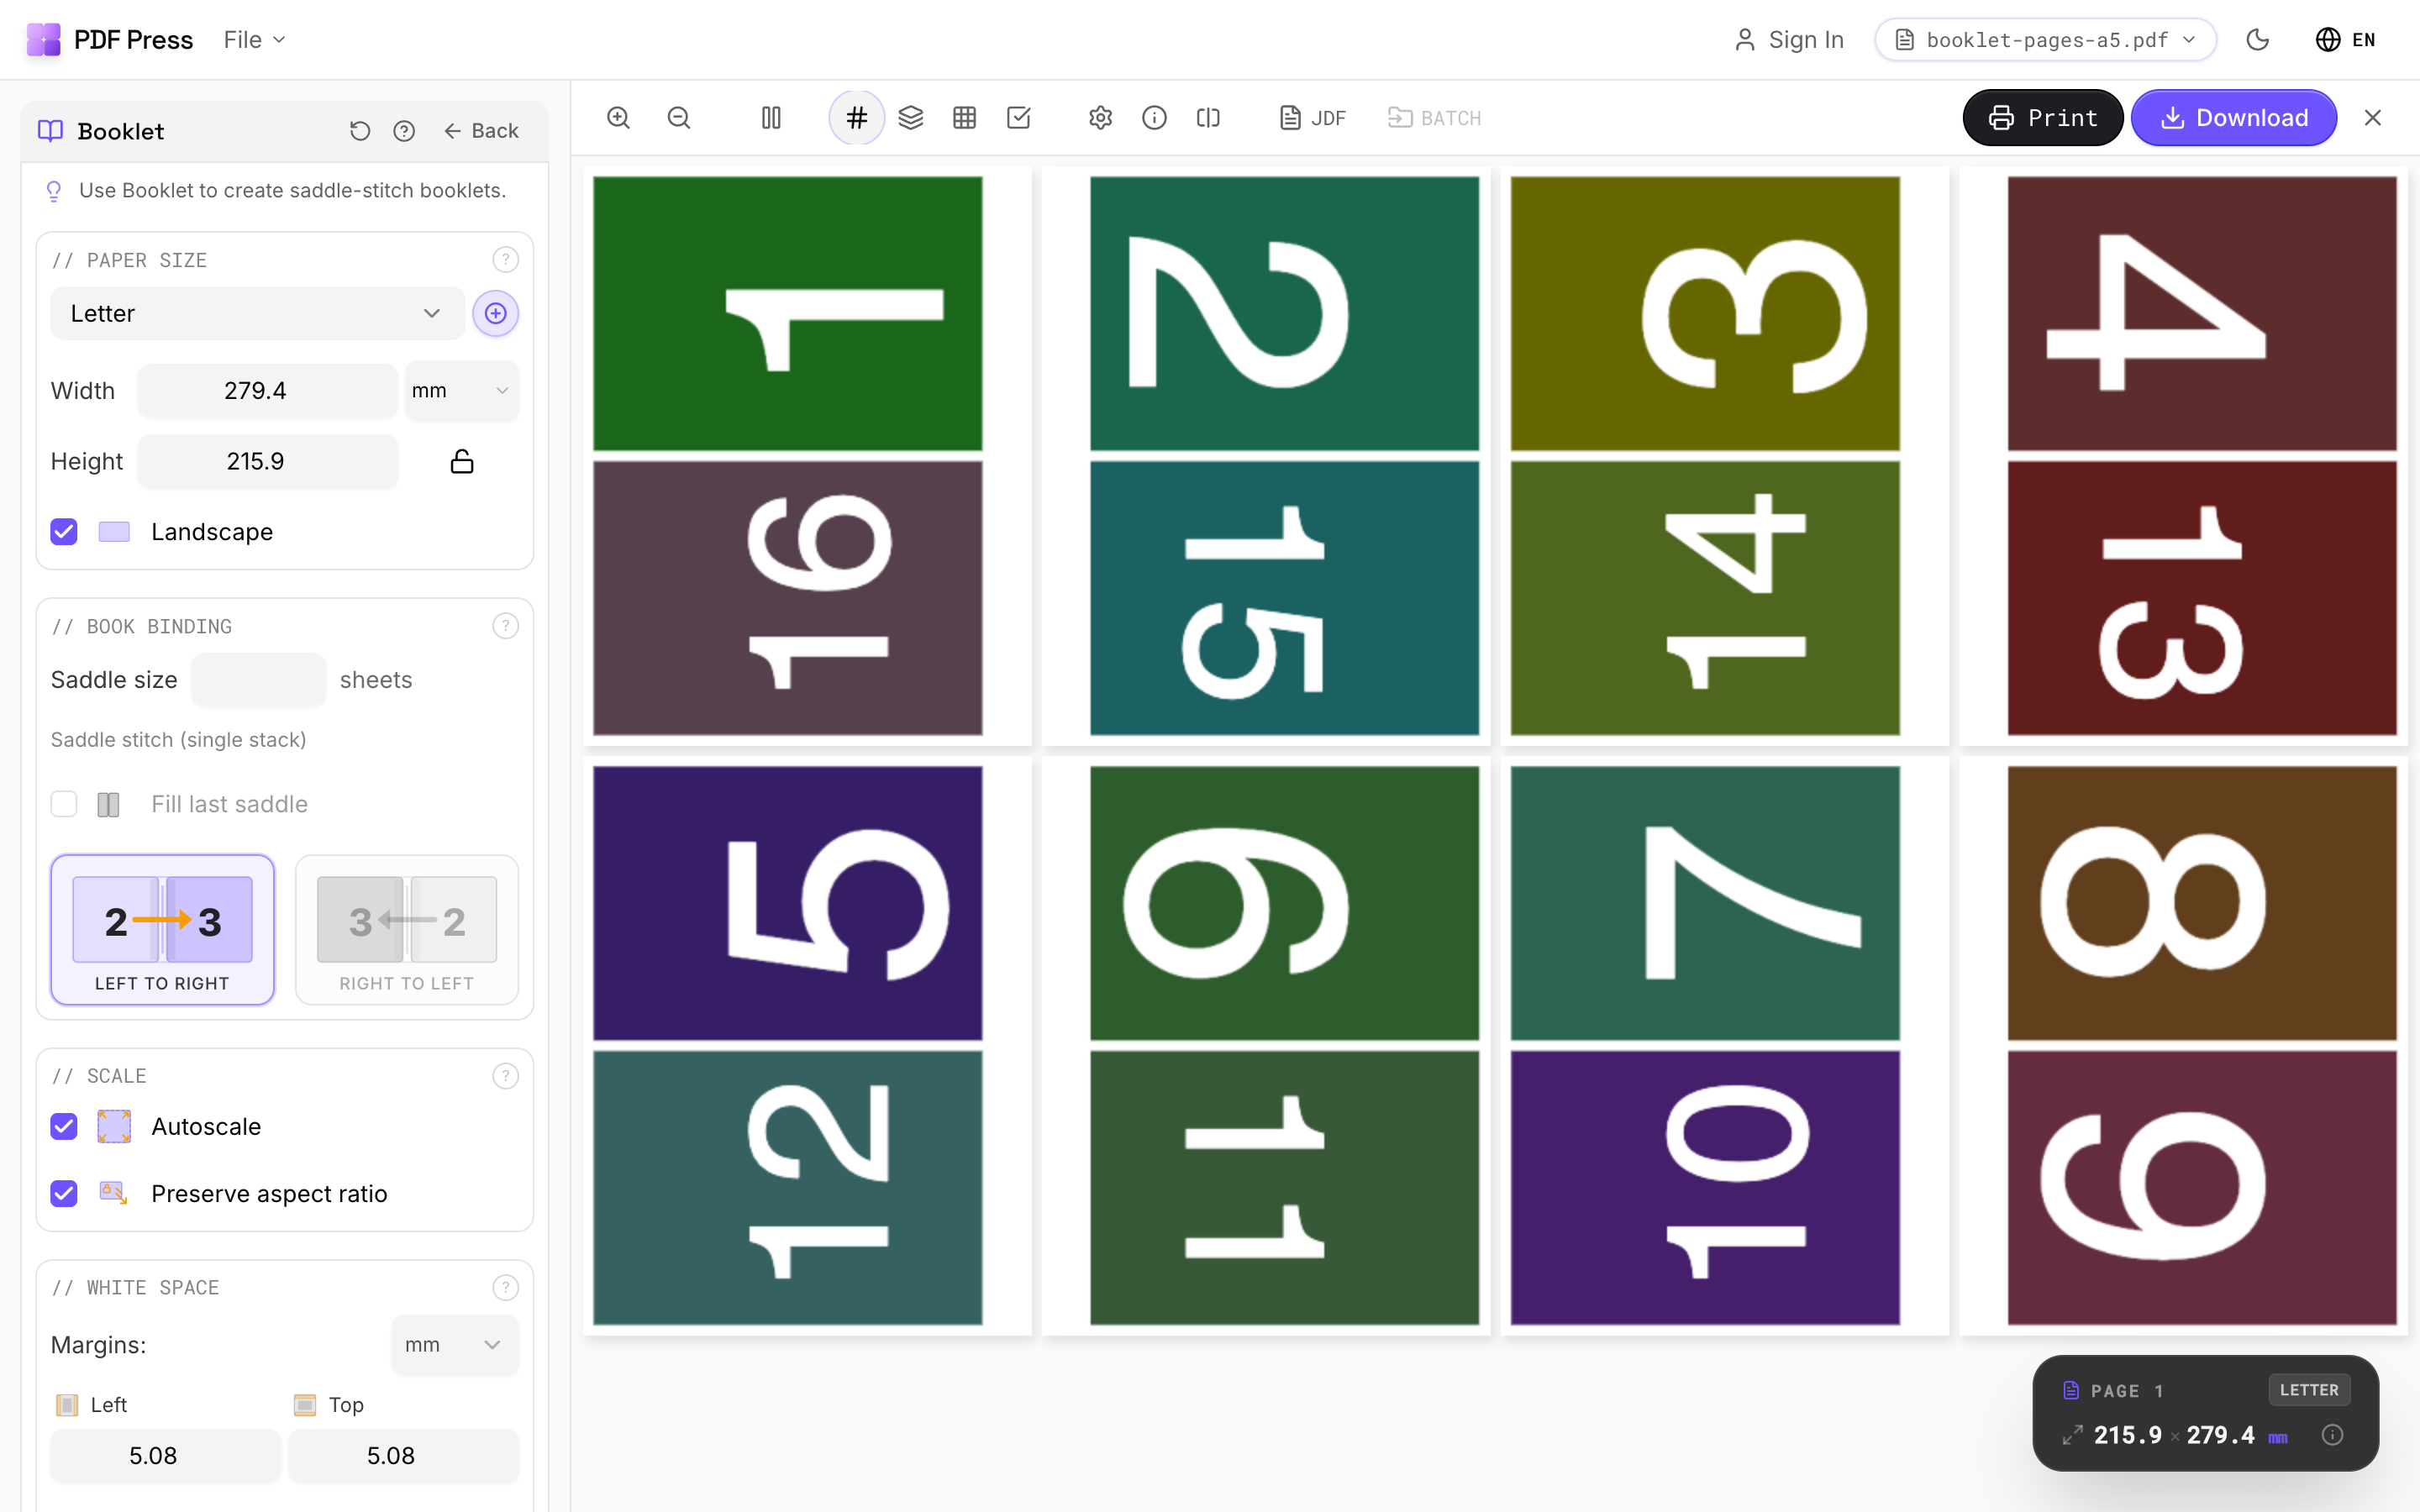Select the sheet with pages 7 and 10
The width and height of the screenshot is (2420, 1512).
tap(1724, 1046)
